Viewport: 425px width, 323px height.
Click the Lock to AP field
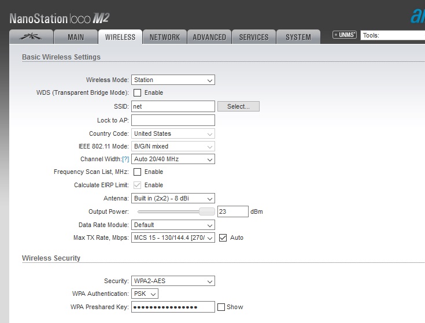coord(173,120)
